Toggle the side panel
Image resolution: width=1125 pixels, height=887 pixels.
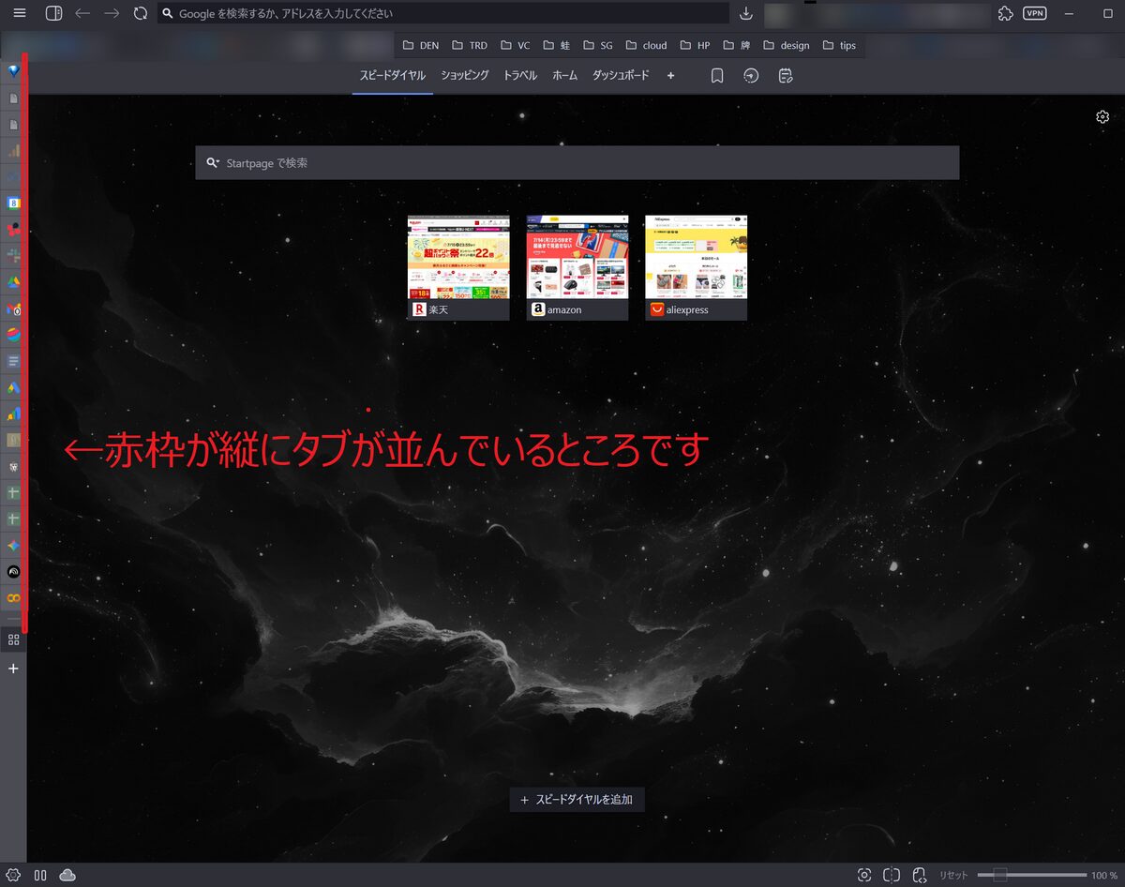tap(53, 14)
